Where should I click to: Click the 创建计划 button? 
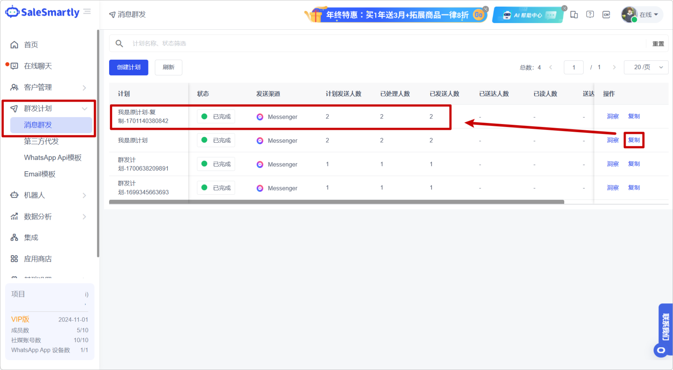point(128,67)
